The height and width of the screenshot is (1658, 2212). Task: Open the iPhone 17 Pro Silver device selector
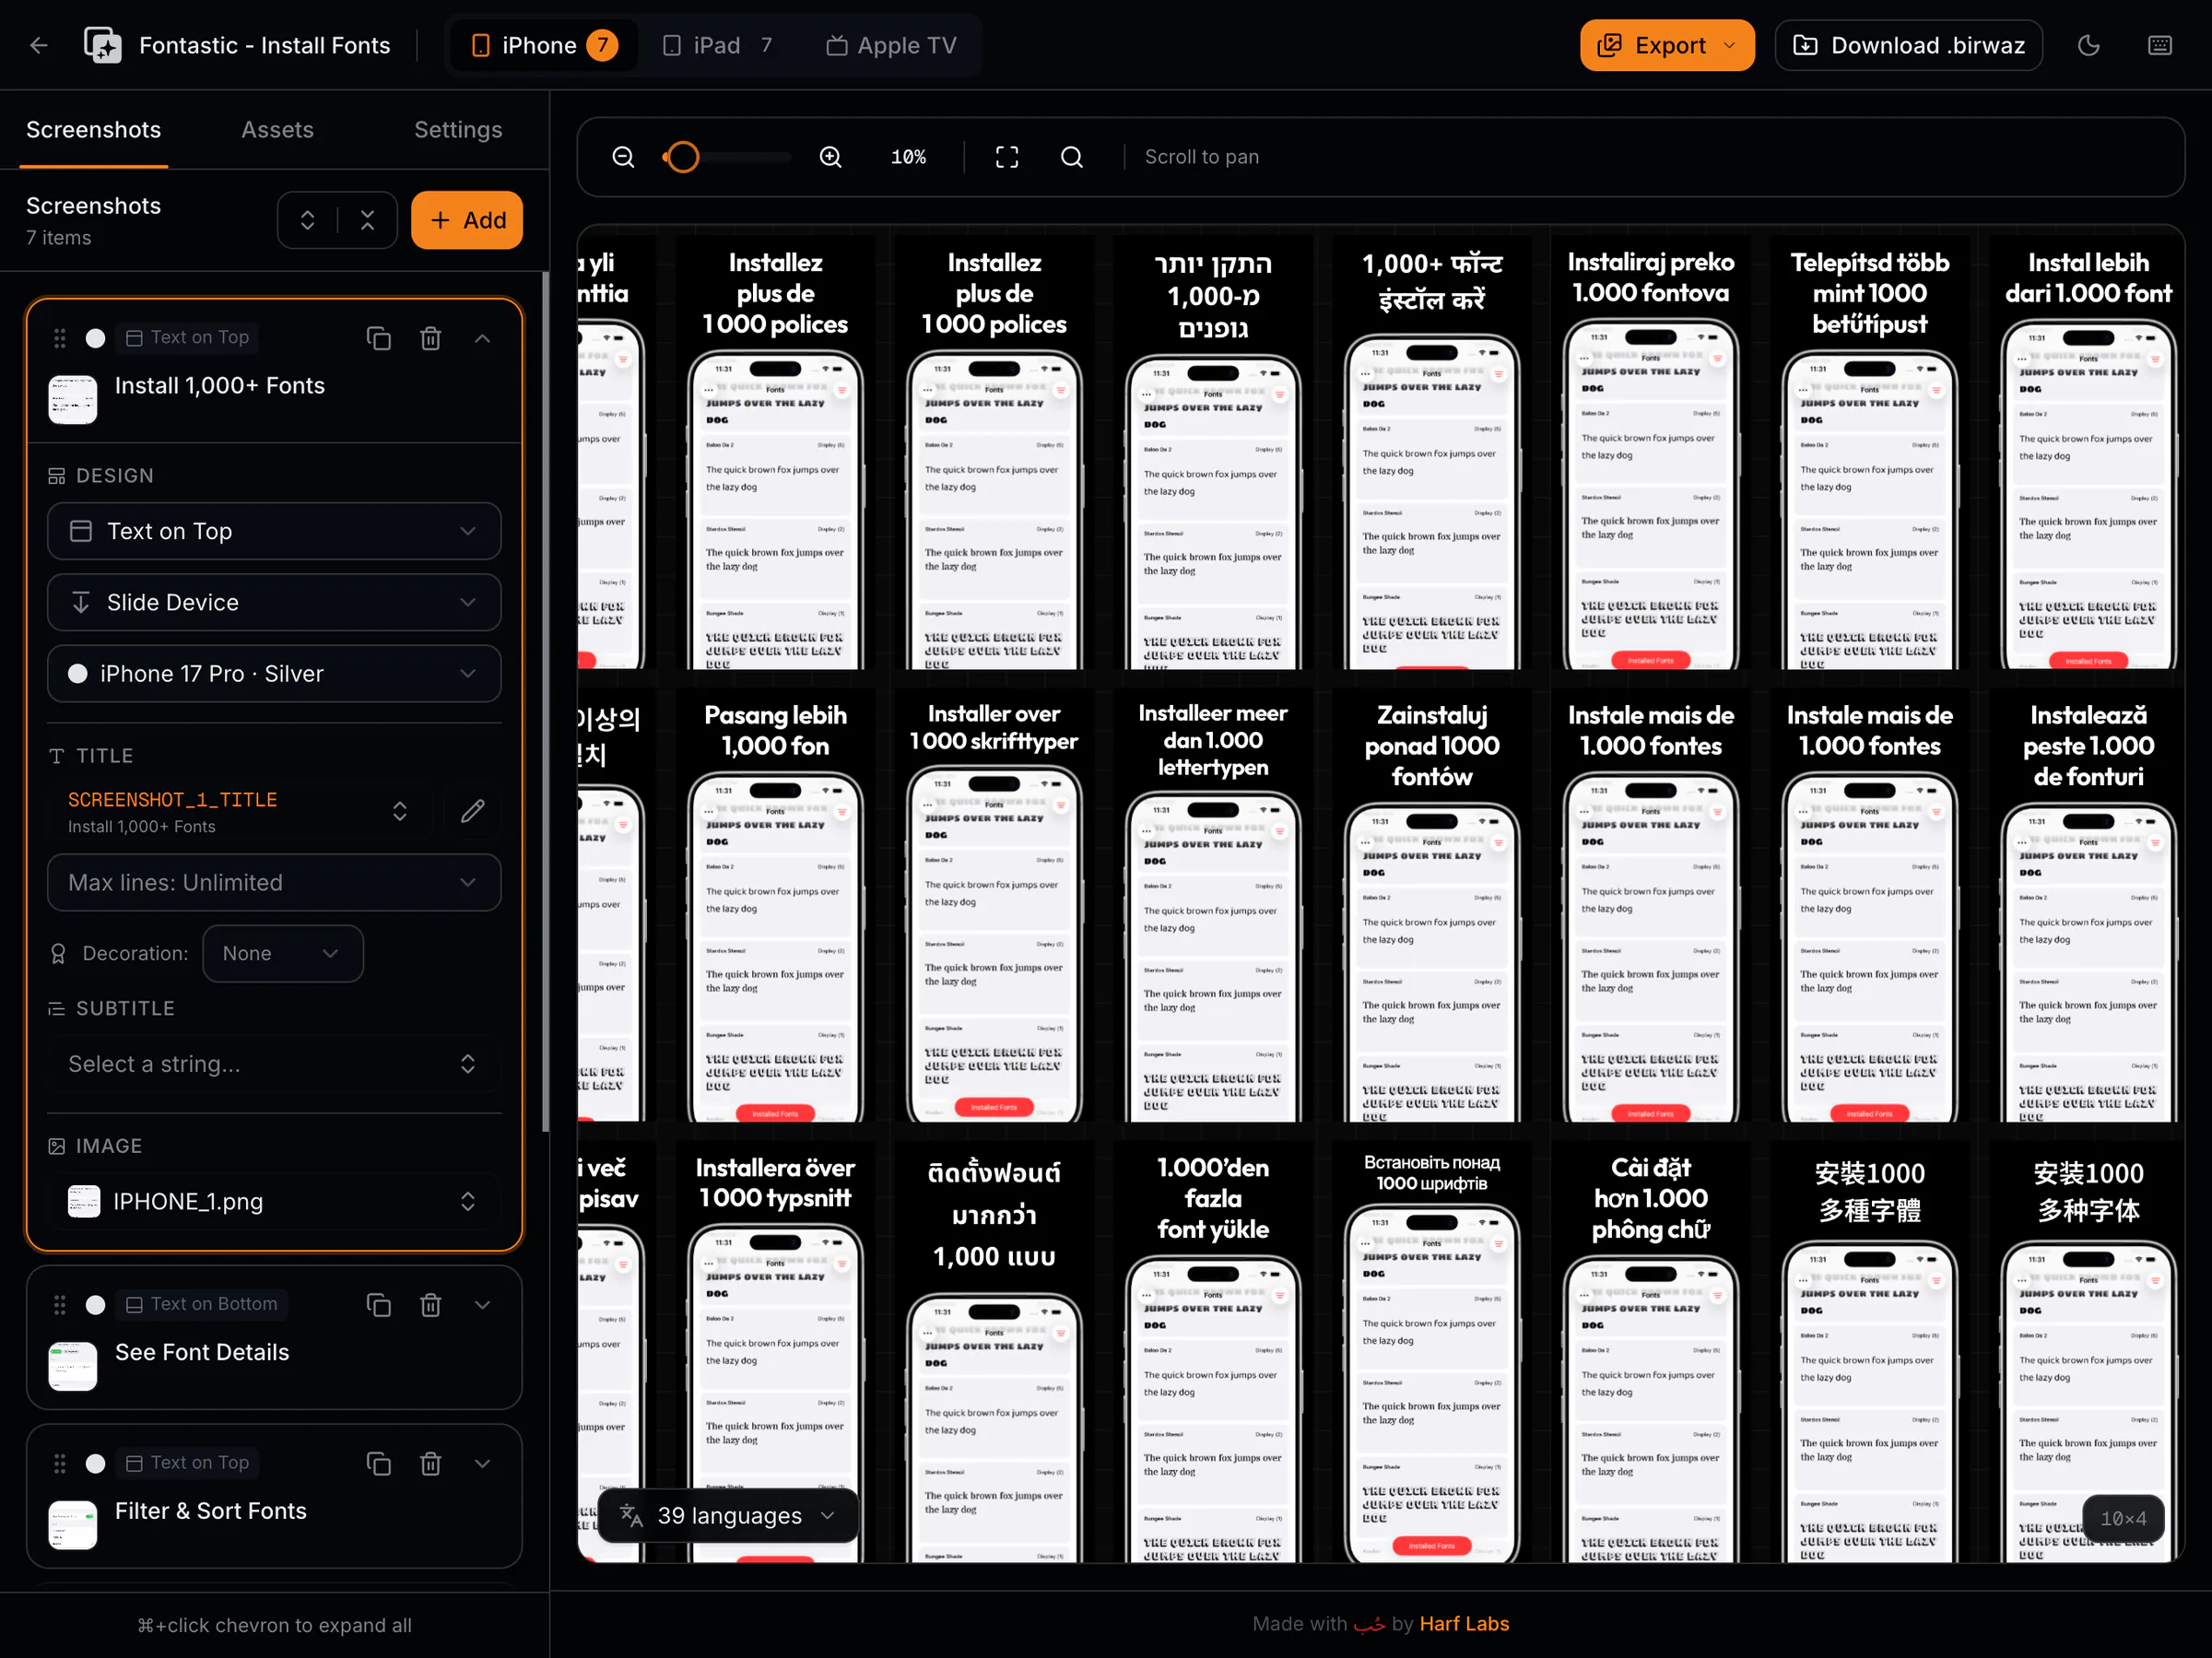(274, 673)
